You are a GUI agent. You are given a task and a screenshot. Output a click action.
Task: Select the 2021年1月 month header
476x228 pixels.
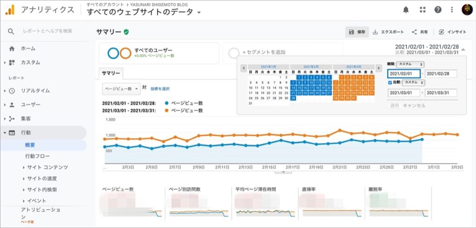[268, 67]
